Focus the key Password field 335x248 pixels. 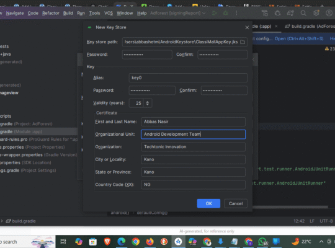152,91
